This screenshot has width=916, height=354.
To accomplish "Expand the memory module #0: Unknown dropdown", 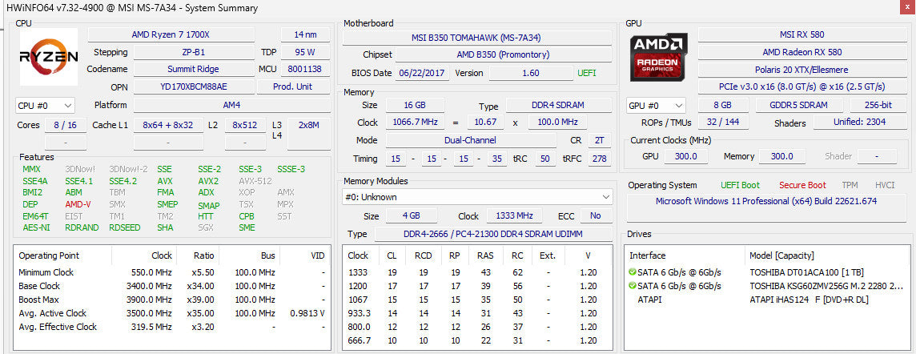I will [x=476, y=198].
